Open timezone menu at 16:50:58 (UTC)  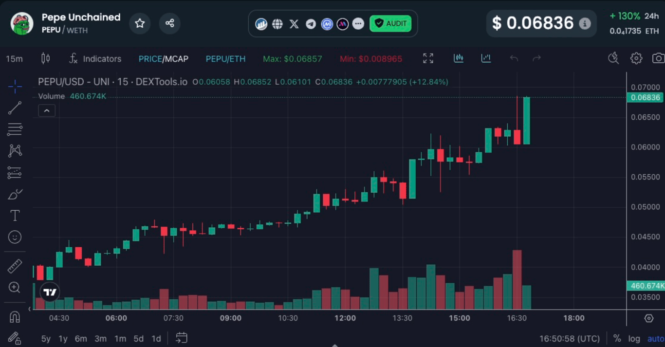570,339
